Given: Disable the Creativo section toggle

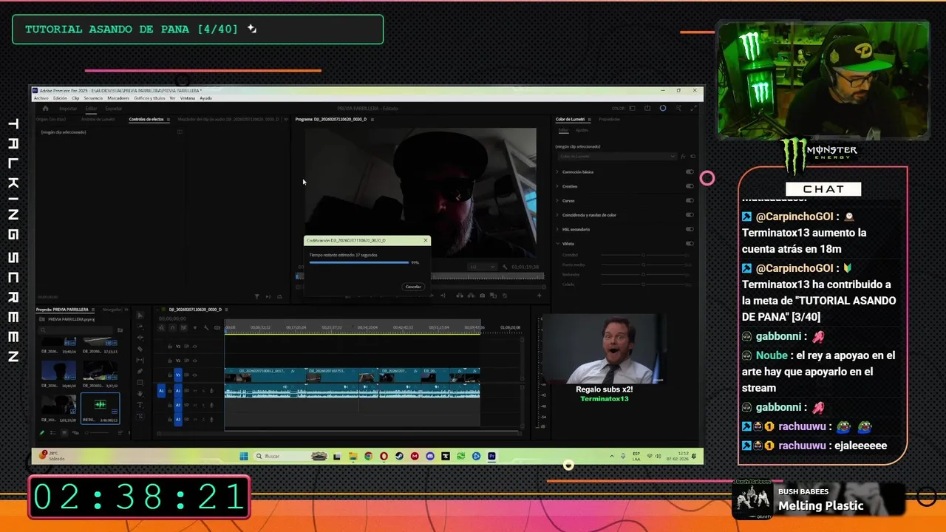Looking at the screenshot, I should (690, 186).
